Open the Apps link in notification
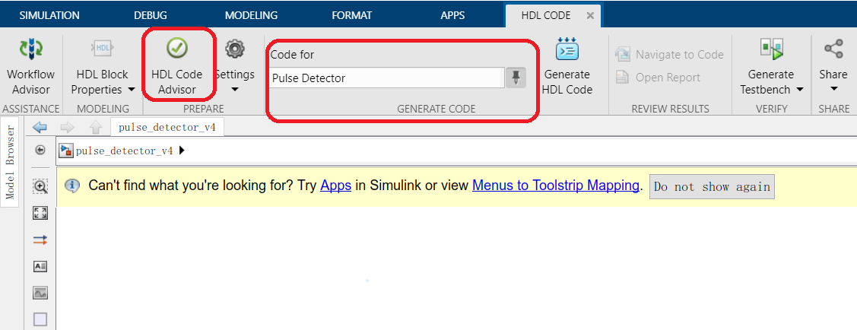Screen dimensions: 857x330 (x=335, y=186)
